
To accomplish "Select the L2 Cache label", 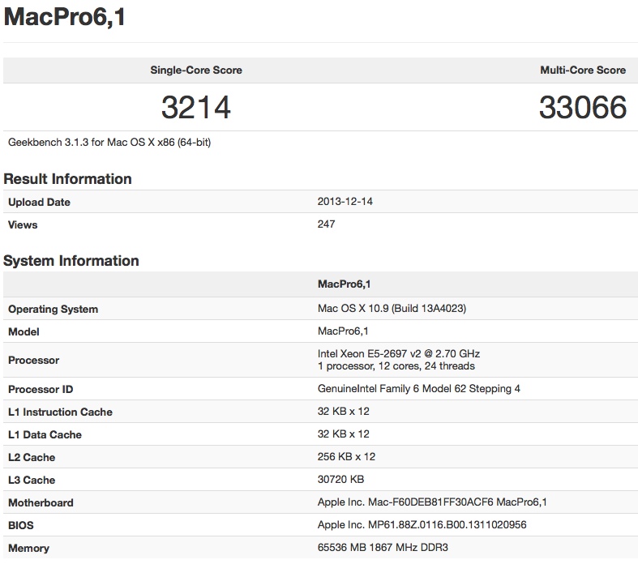I will pos(32,458).
